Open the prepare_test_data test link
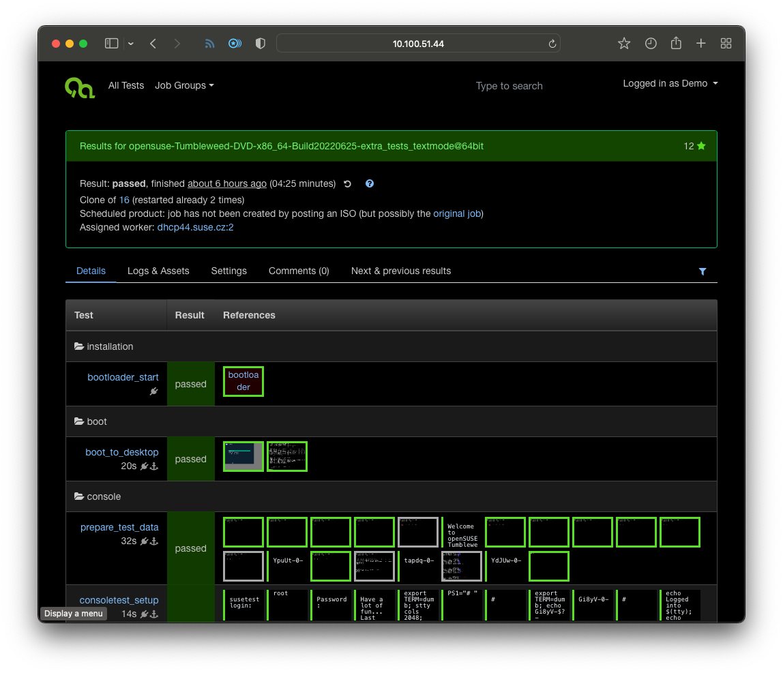Screen dimensions: 783x673 point(119,527)
